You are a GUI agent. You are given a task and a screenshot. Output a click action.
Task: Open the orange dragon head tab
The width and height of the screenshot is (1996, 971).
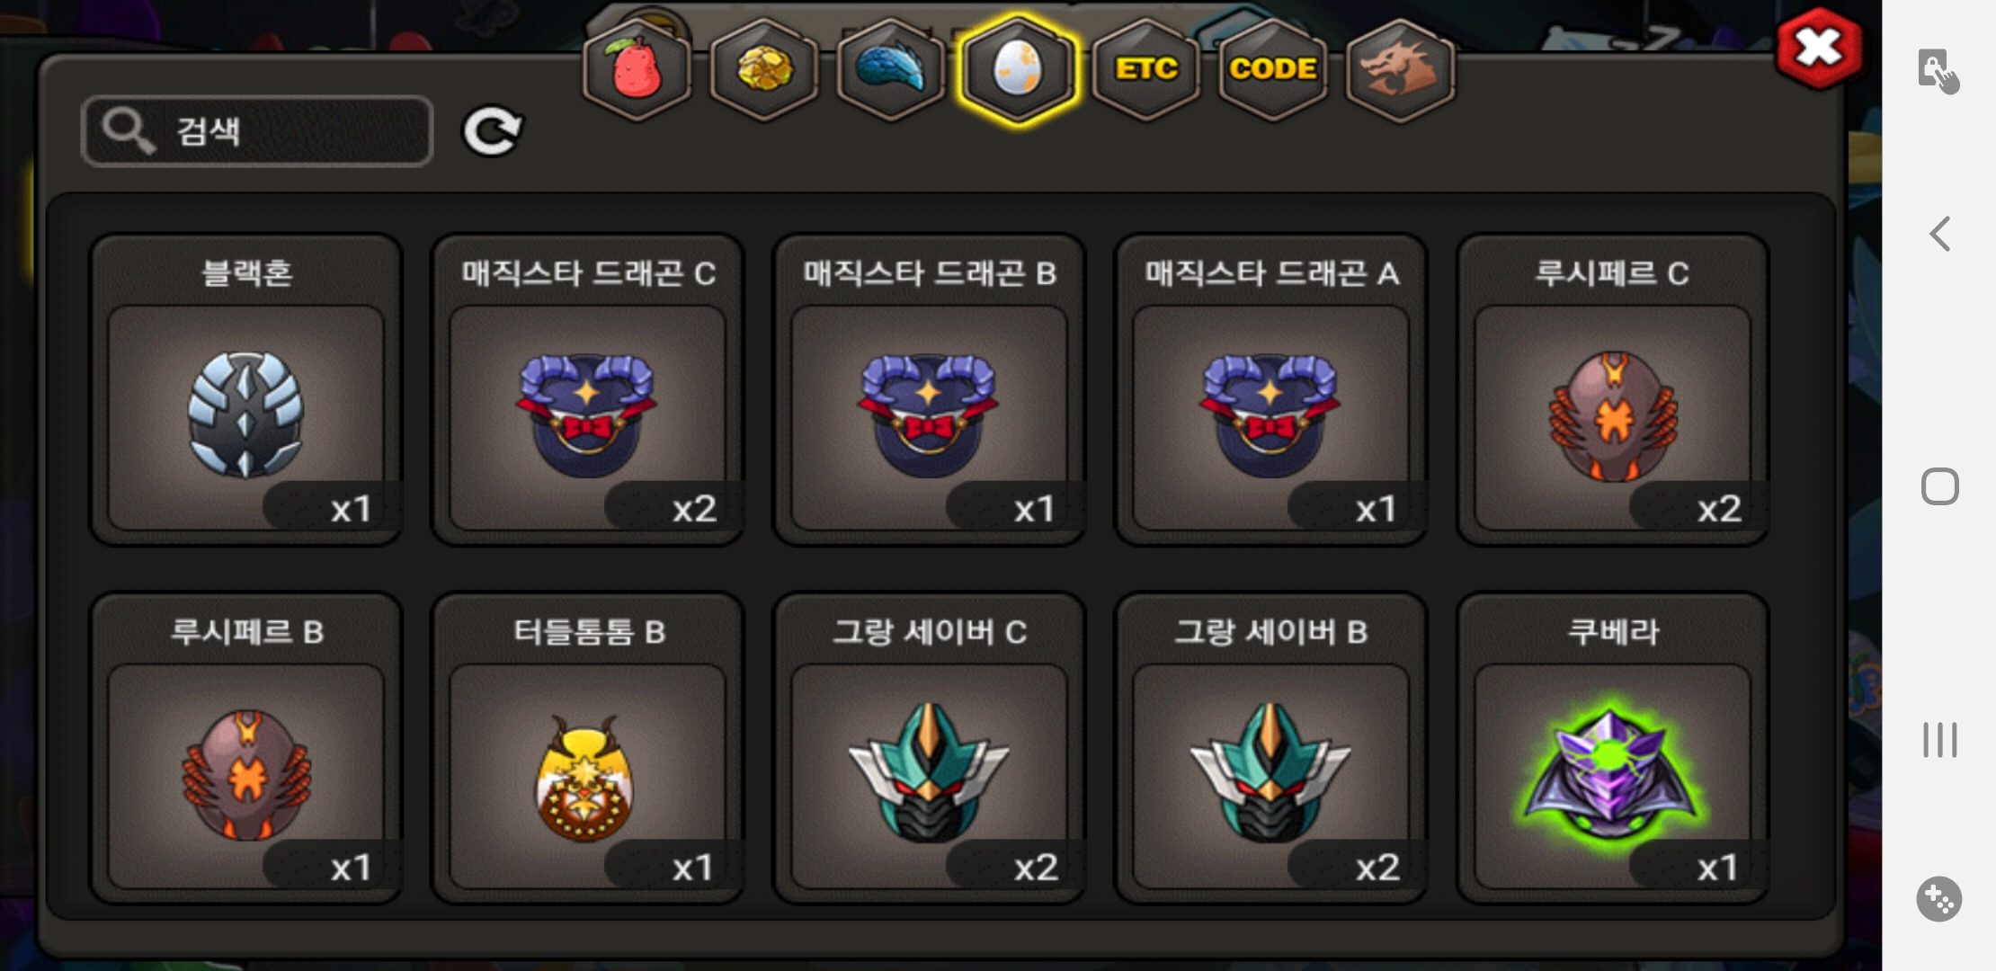[1400, 69]
